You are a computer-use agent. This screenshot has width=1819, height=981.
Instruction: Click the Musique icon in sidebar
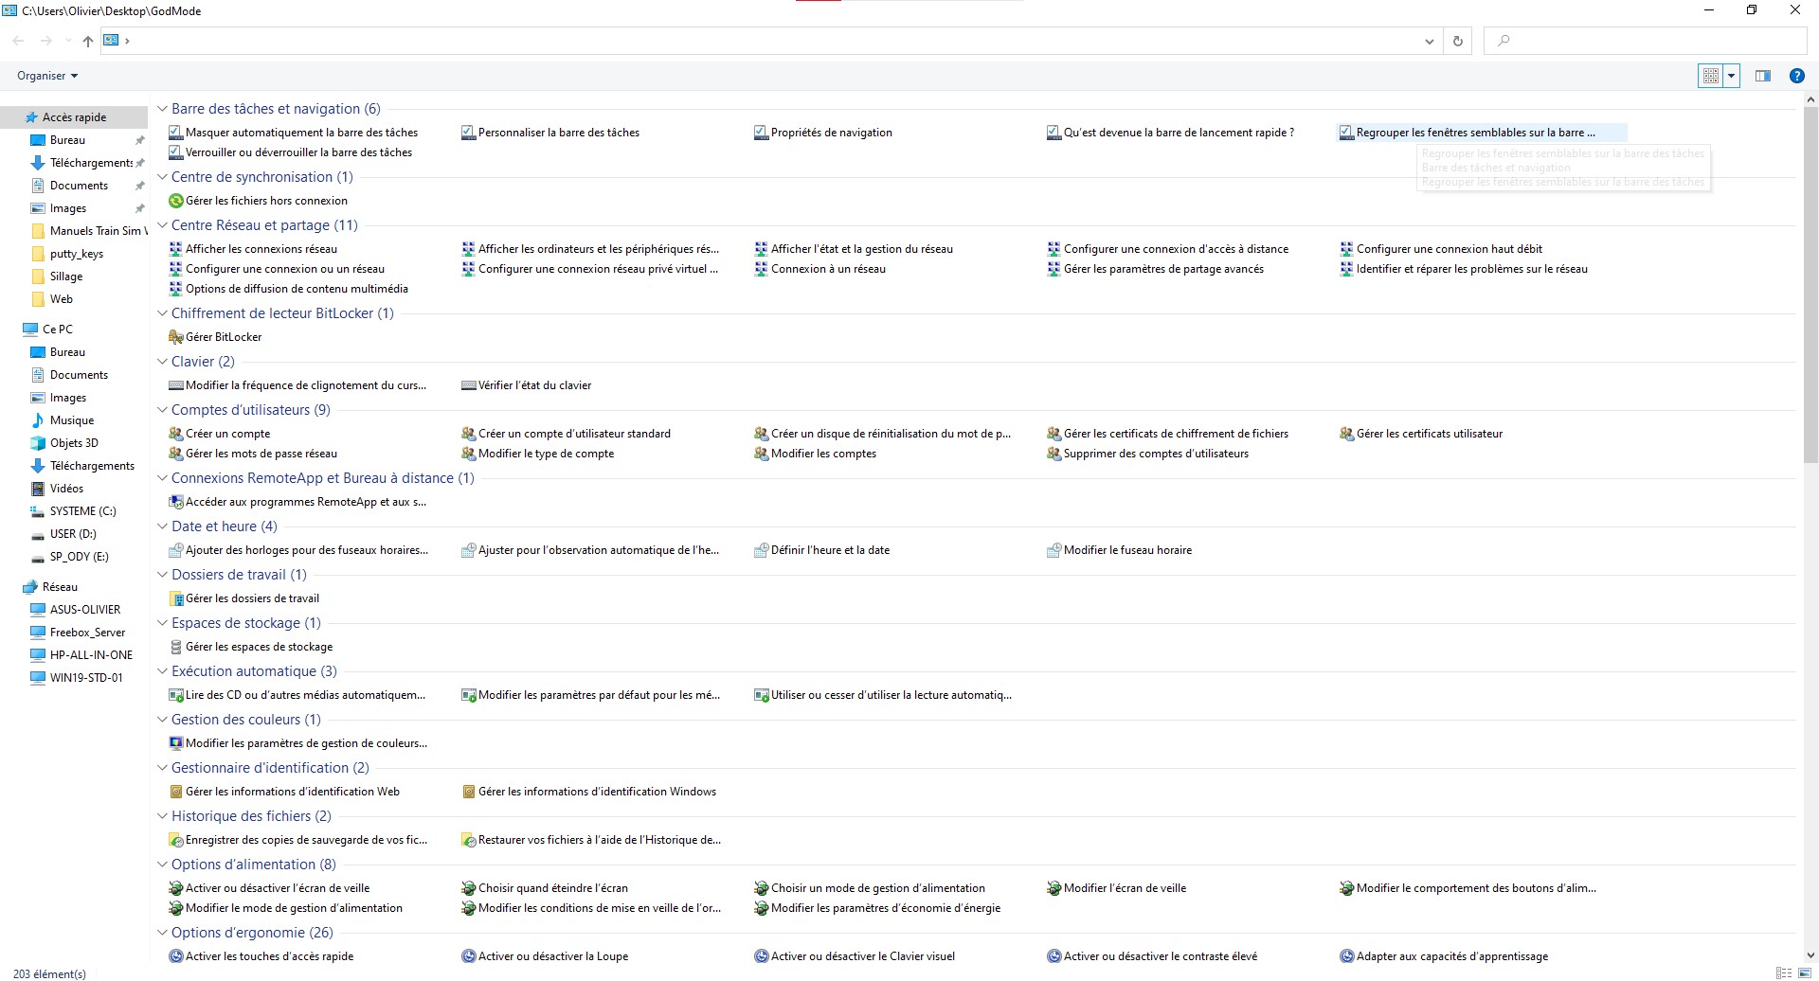[38, 420]
